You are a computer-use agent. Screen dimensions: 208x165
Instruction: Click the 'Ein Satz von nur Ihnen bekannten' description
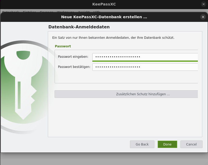click(113, 38)
